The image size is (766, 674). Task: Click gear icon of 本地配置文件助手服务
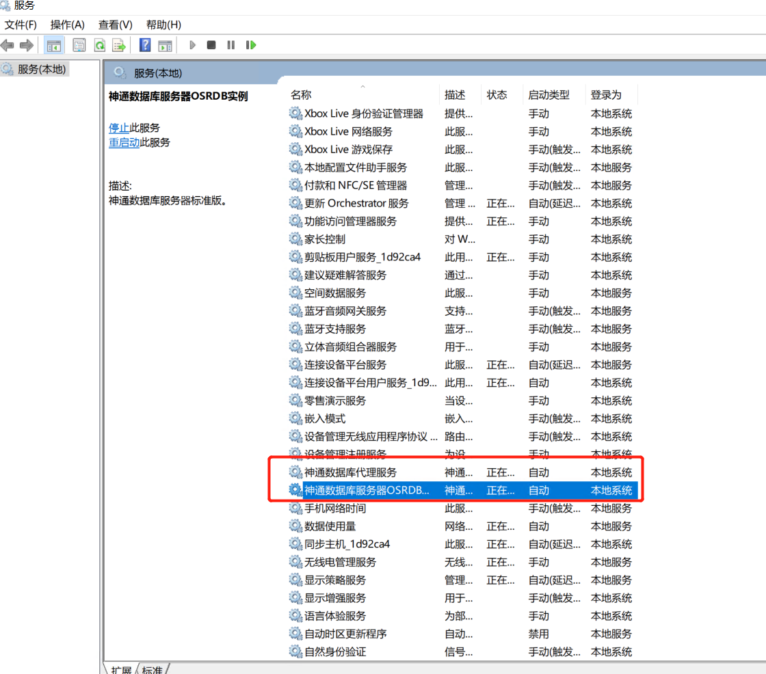click(x=295, y=167)
